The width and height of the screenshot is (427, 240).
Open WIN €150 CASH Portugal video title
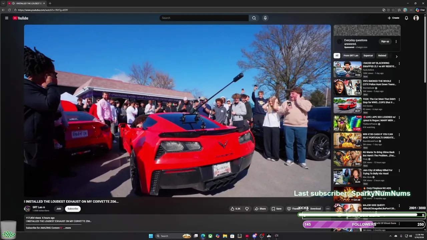click(x=379, y=136)
